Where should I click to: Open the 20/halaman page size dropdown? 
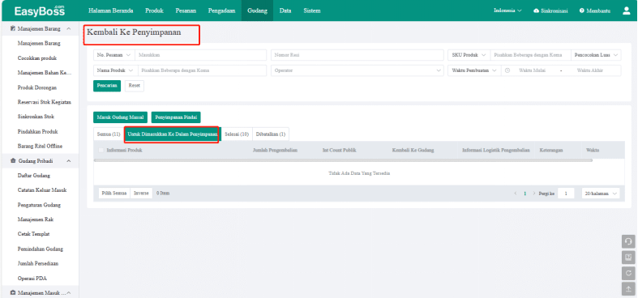tap(601, 194)
